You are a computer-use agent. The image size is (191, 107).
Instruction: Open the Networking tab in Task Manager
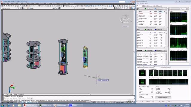click(x=164, y=67)
